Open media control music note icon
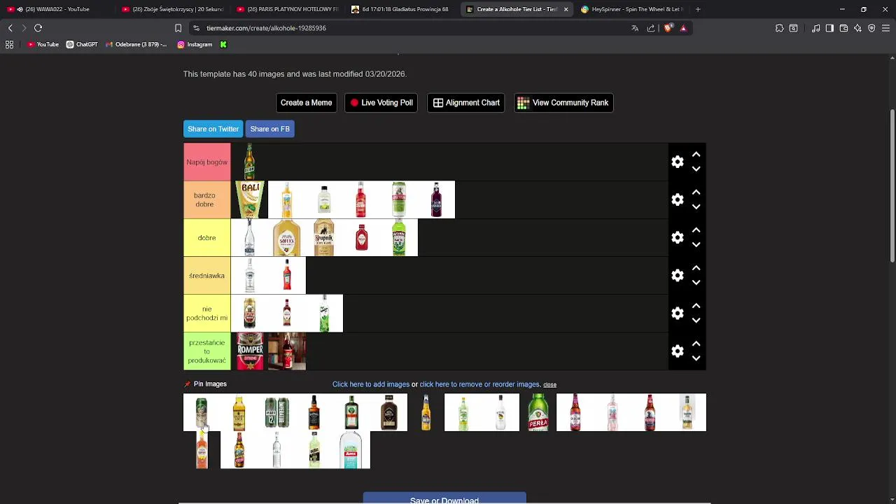Image resolution: width=896 pixels, height=504 pixels. pos(815,28)
